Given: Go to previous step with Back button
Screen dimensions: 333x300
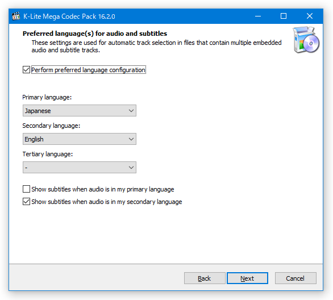Looking at the screenshot, I should point(205,278).
